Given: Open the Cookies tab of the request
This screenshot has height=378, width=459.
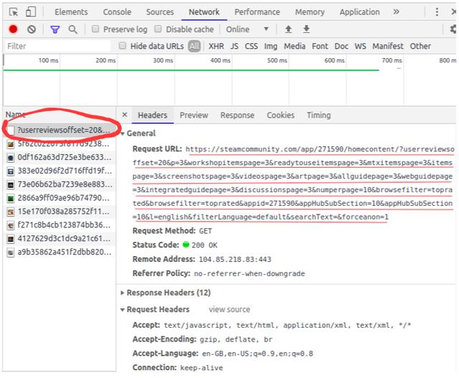Looking at the screenshot, I should [x=280, y=115].
